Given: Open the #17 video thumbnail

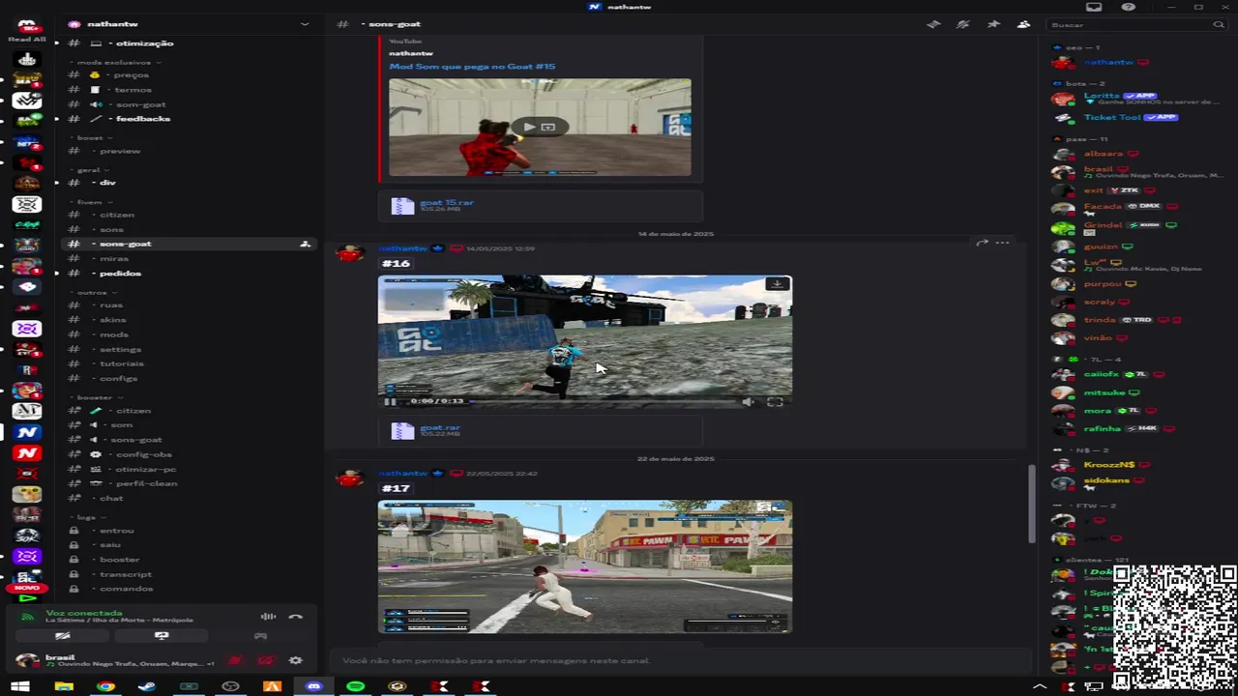Looking at the screenshot, I should [584, 566].
